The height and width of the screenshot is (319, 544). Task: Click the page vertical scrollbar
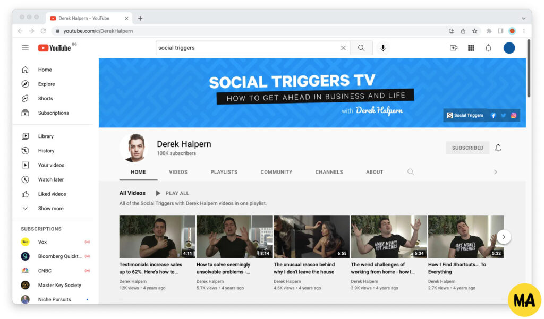[x=529, y=68]
